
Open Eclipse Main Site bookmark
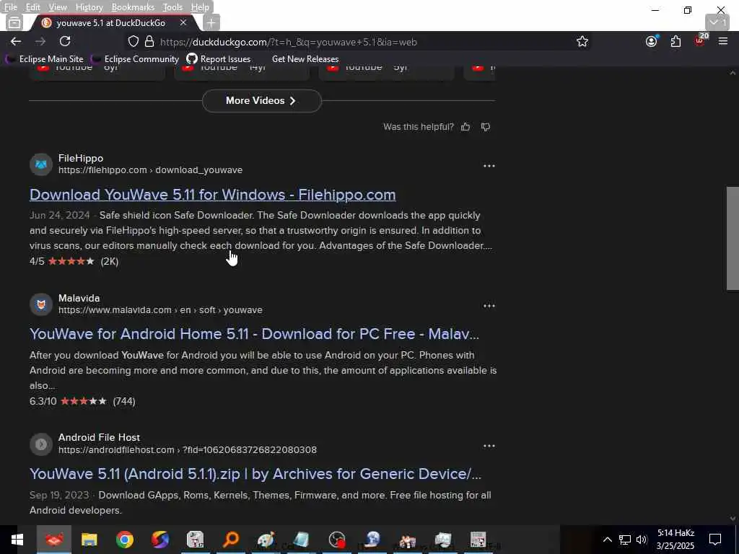pyautogui.click(x=44, y=59)
